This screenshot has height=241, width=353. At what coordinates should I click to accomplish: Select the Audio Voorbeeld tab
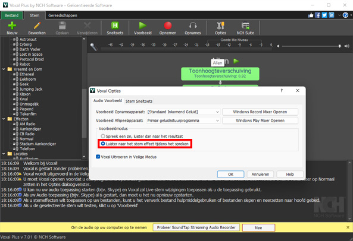click(108, 100)
